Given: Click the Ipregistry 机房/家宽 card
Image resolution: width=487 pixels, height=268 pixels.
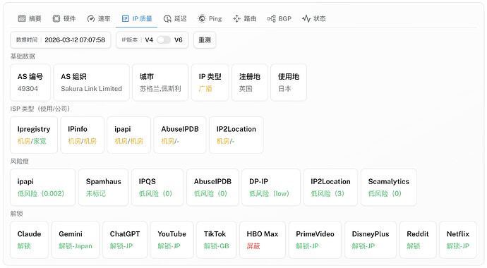Looking at the screenshot, I should 34,135.
